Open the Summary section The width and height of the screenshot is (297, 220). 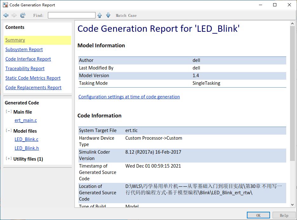click(15, 40)
